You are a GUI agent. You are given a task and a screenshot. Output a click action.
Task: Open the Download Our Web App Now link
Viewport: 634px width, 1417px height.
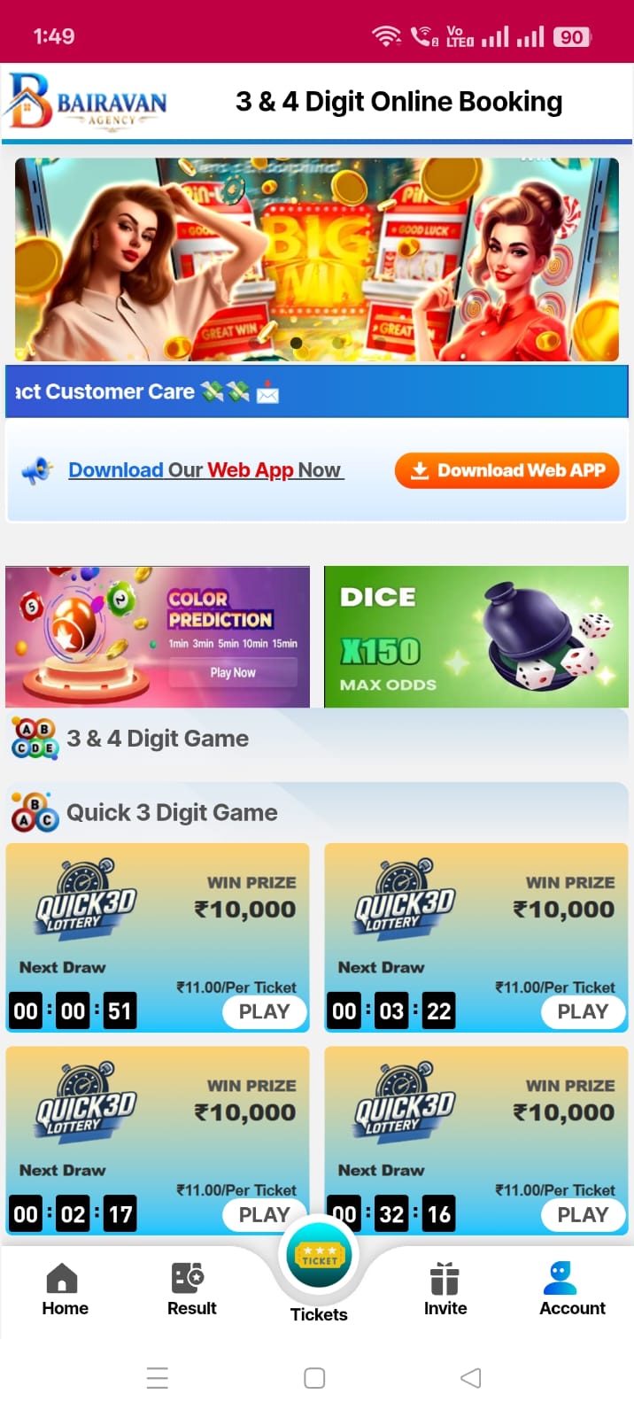point(205,470)
